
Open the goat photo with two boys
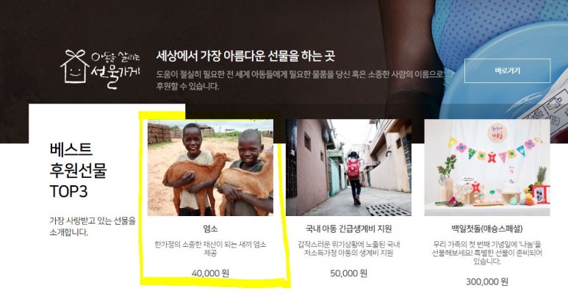[210, 168]
